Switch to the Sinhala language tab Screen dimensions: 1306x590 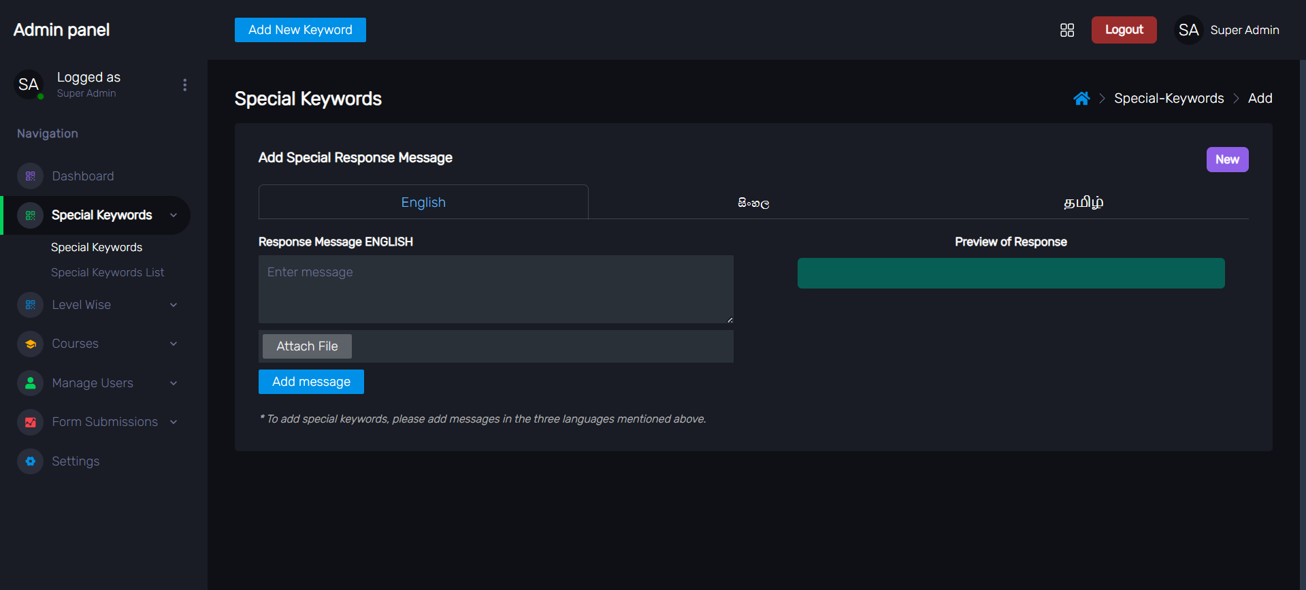(753, 203)
